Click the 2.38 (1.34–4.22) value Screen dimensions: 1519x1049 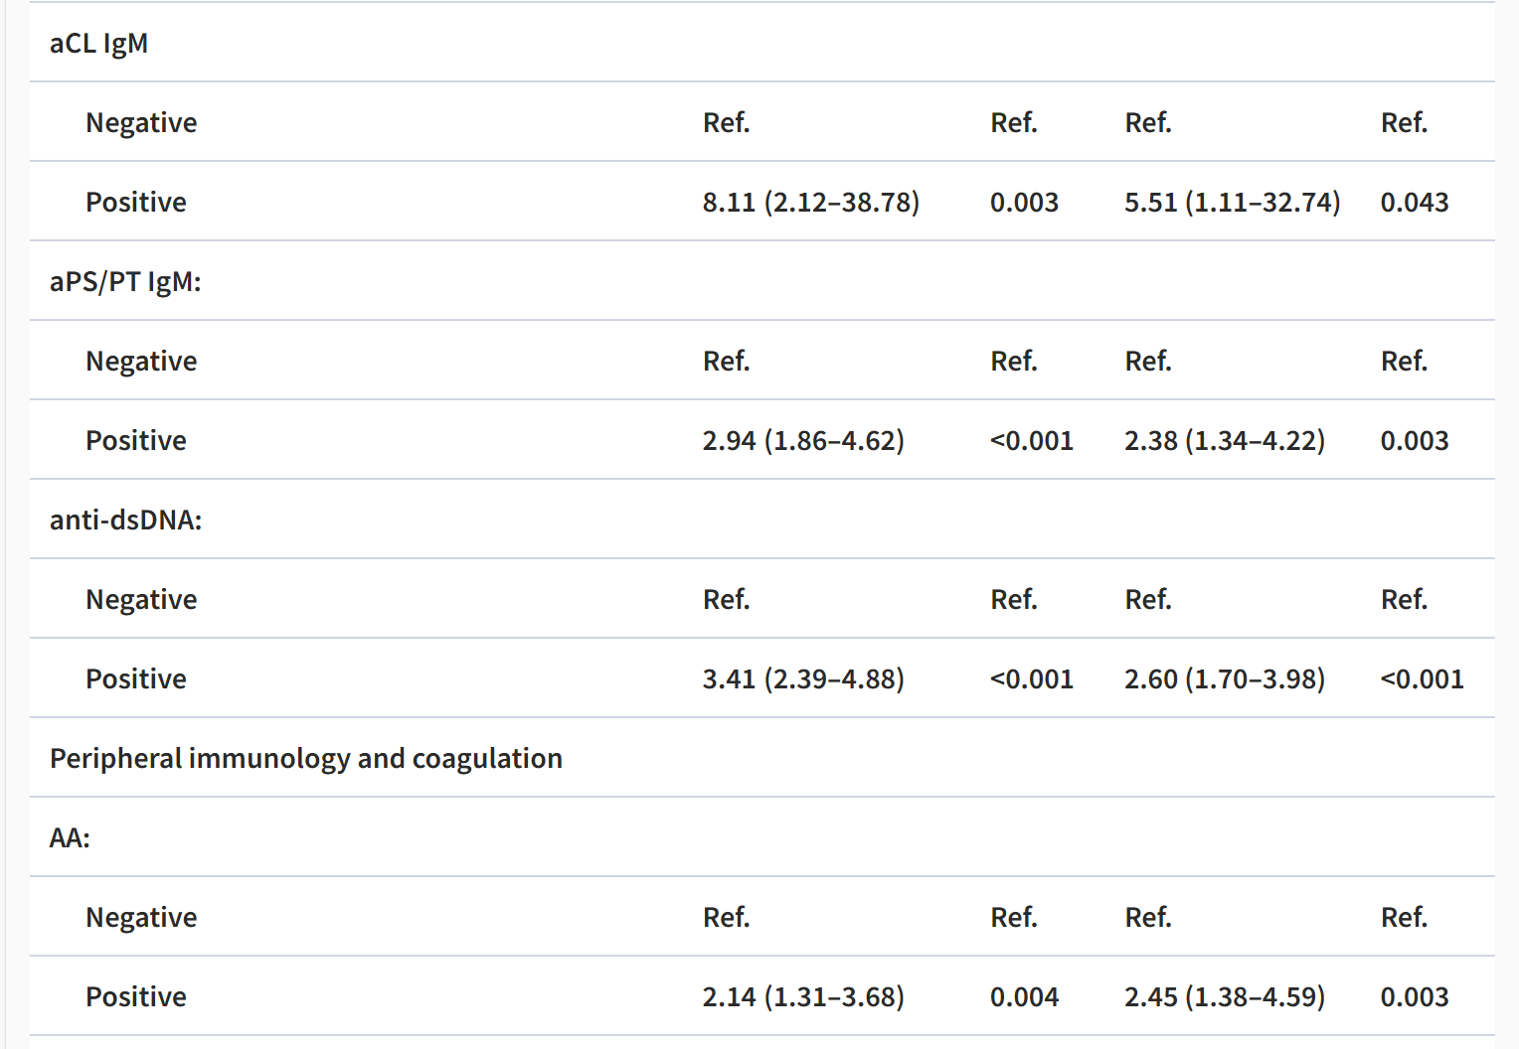[1224, 441]
